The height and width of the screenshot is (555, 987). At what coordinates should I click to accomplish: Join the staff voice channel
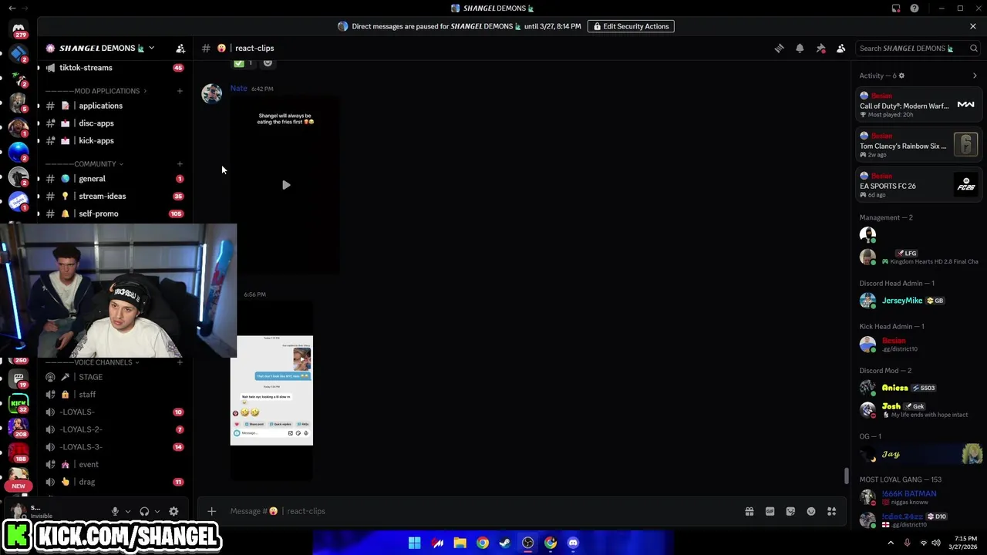(113, 395)
